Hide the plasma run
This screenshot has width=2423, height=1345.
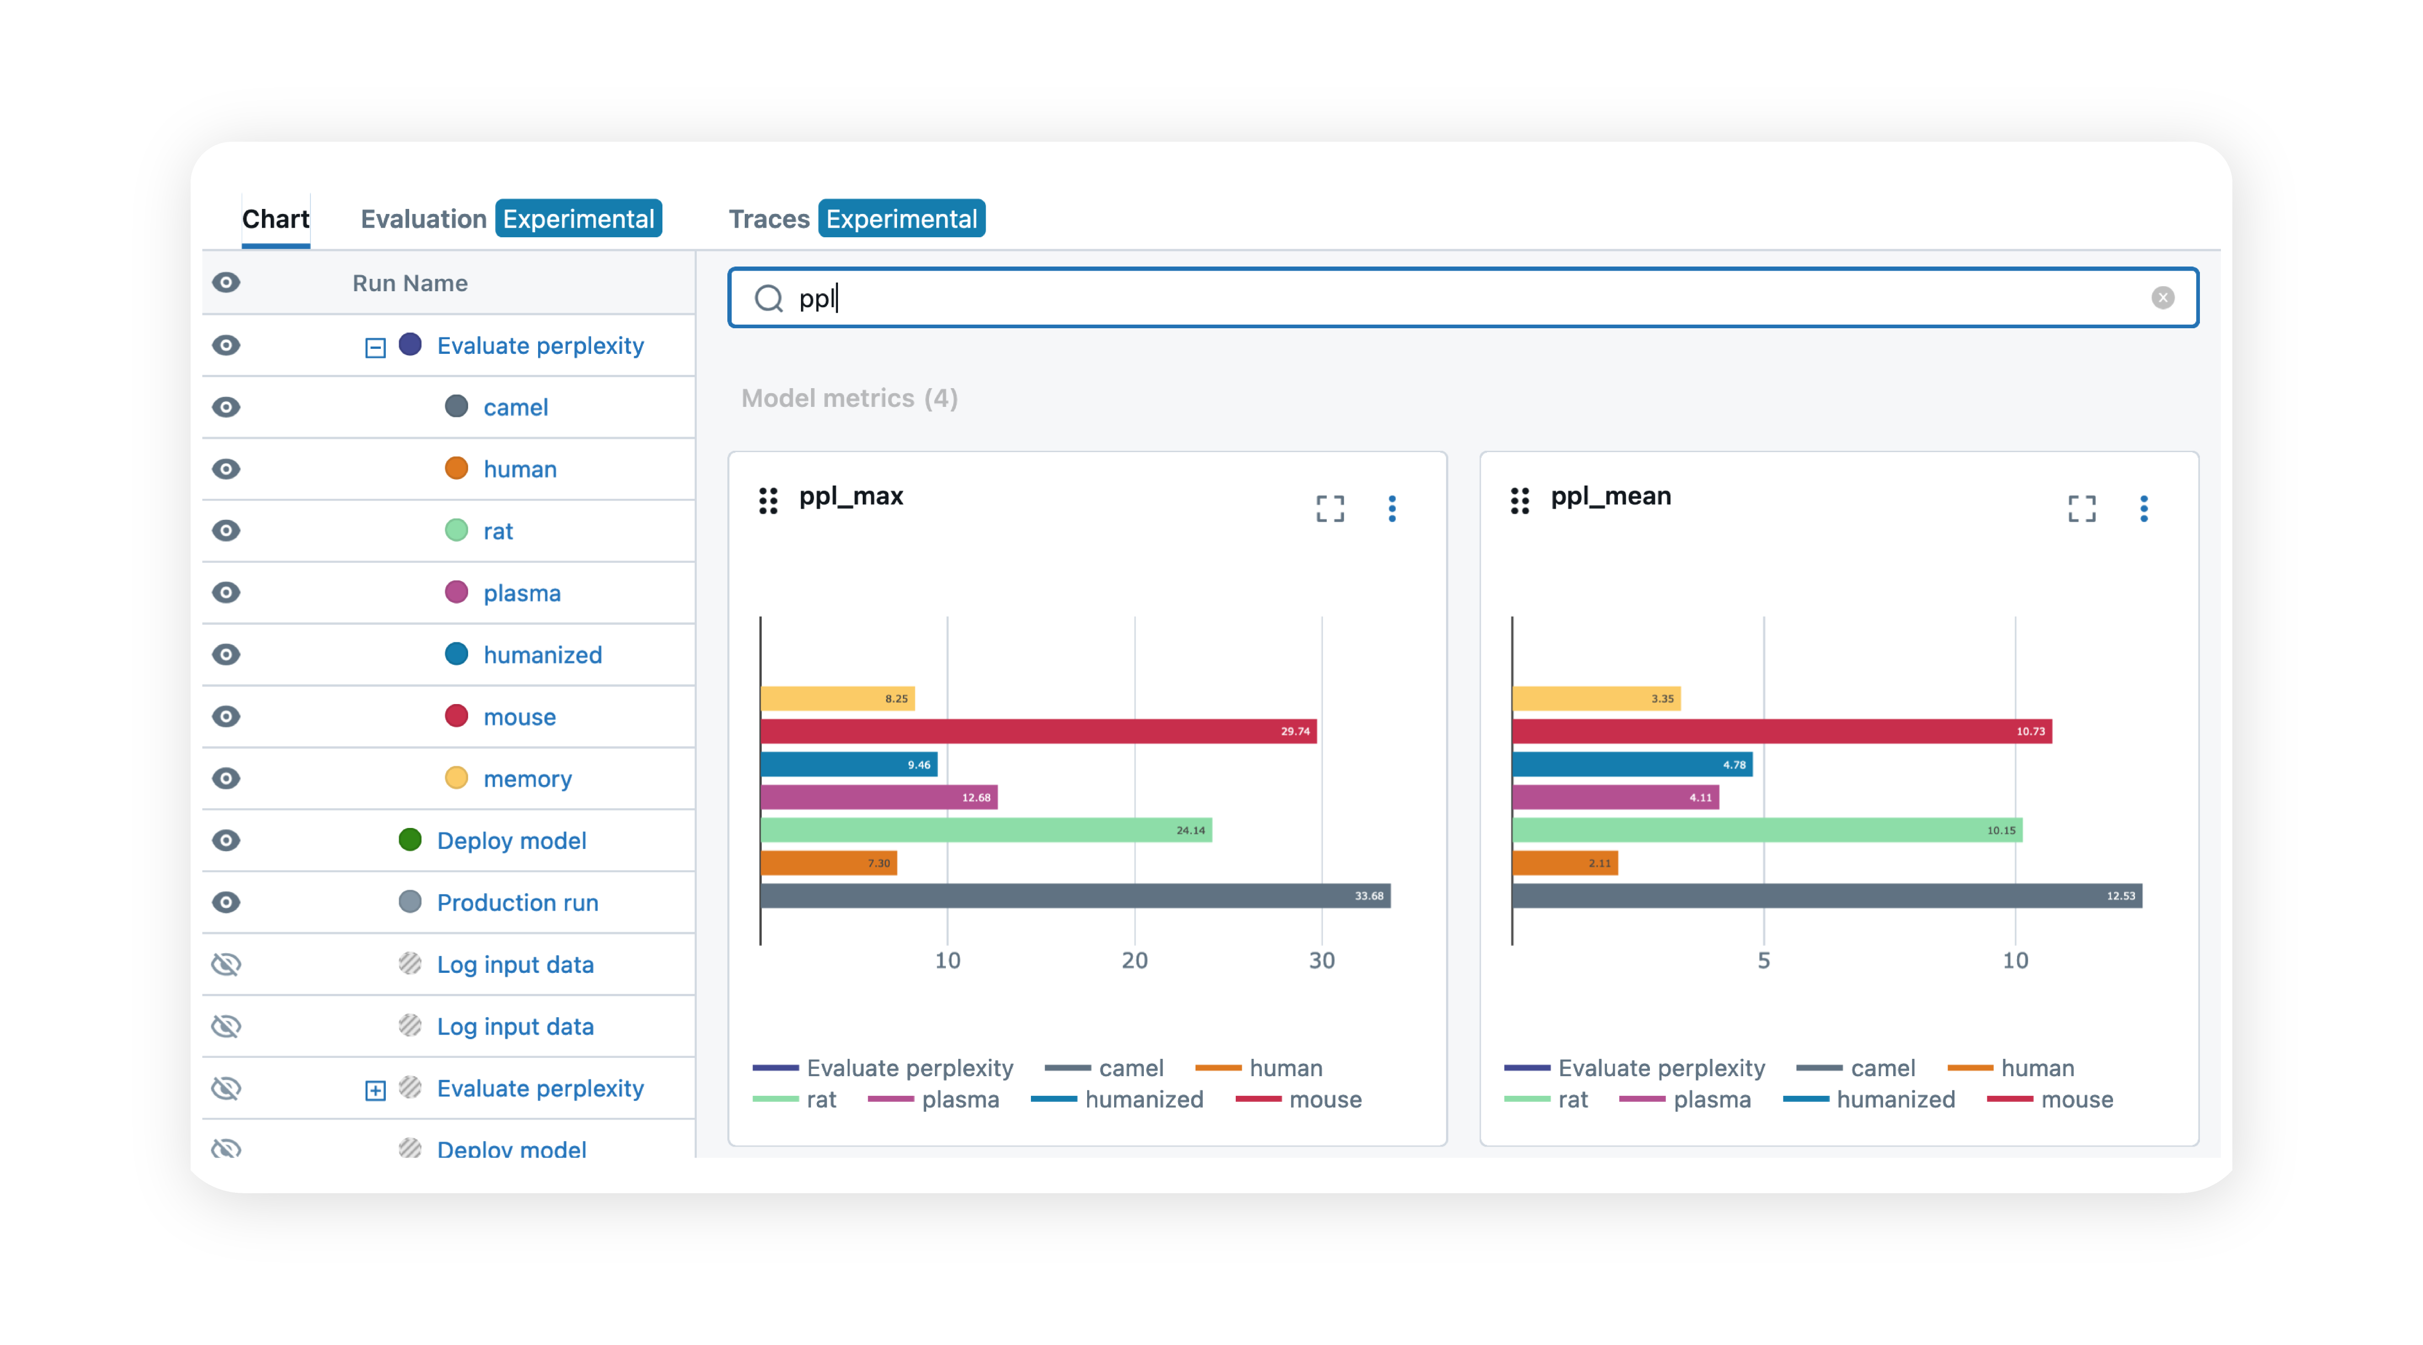click(226, 592)
